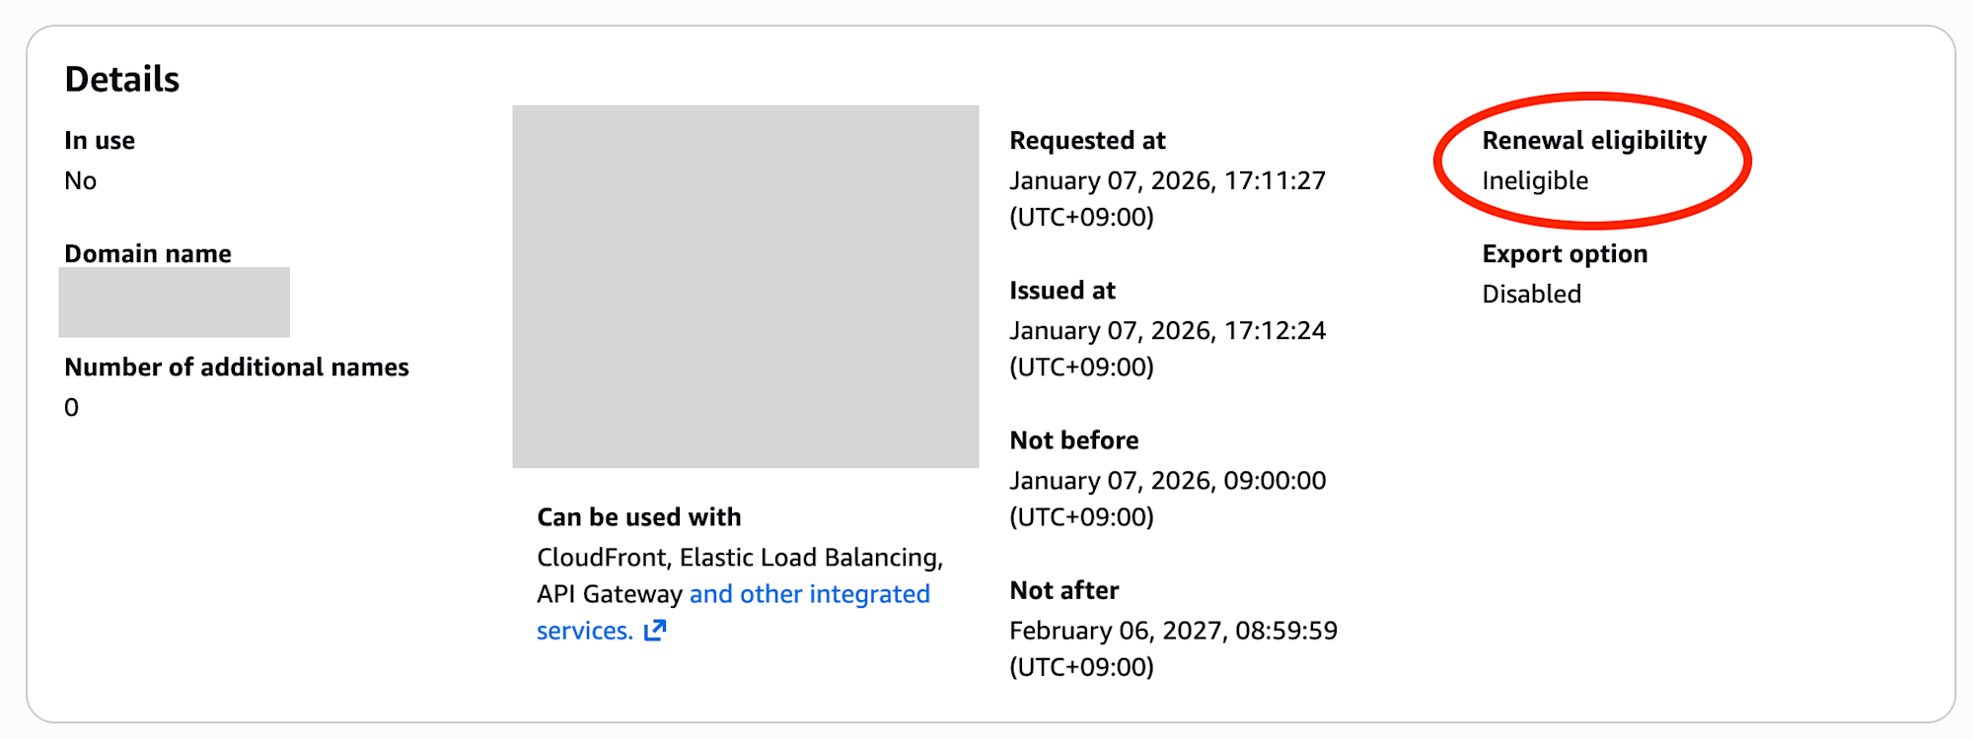Click the large gray redacted area
Image resolution: width=1973 pixels, height=739 pixels.
pyautogui.click(x=746, y=287)
